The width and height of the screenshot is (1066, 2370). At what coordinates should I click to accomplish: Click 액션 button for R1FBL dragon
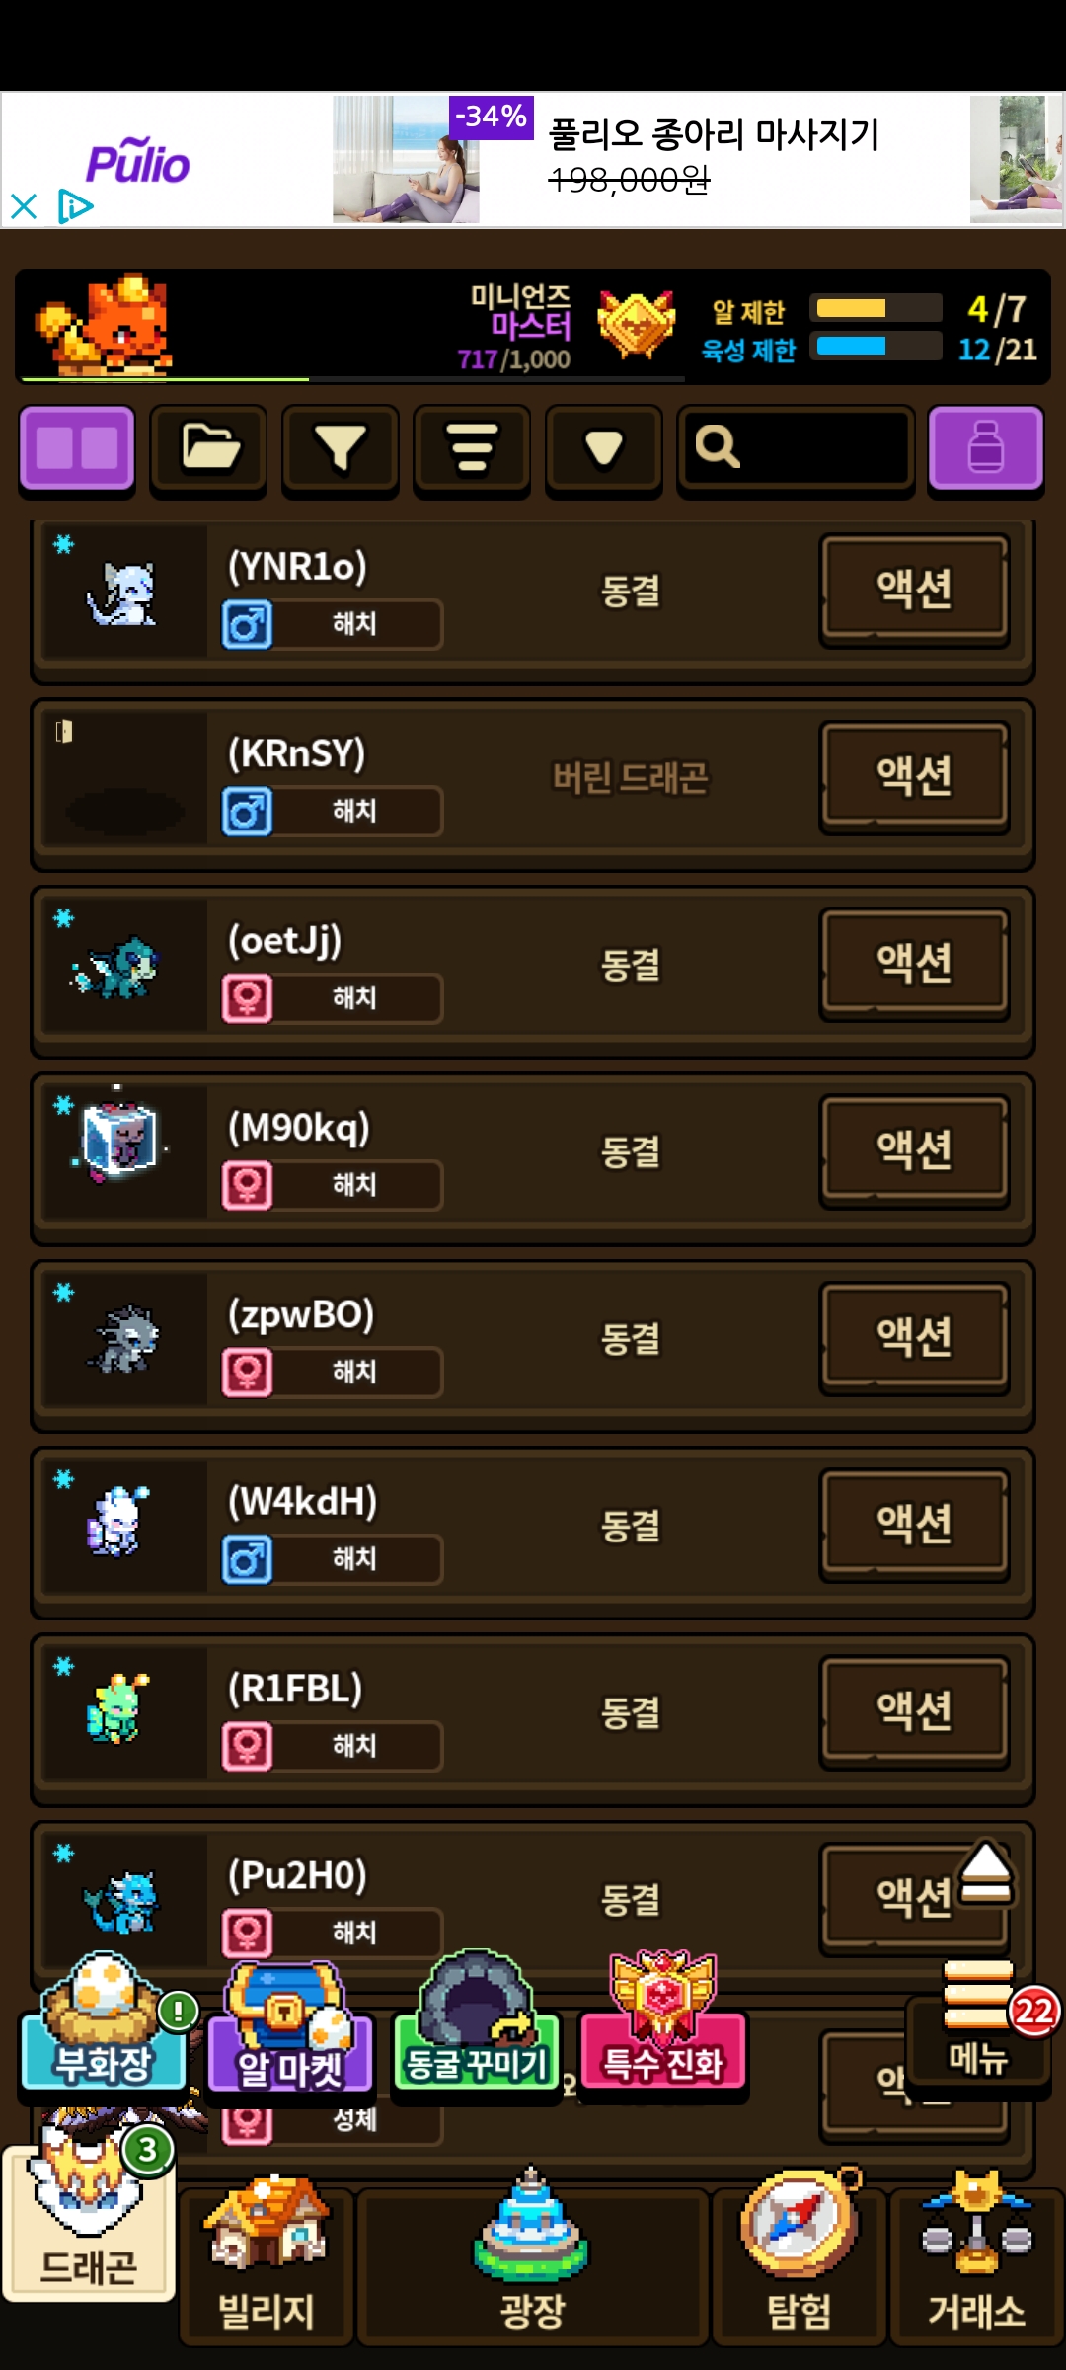[x=915, y=1711]
